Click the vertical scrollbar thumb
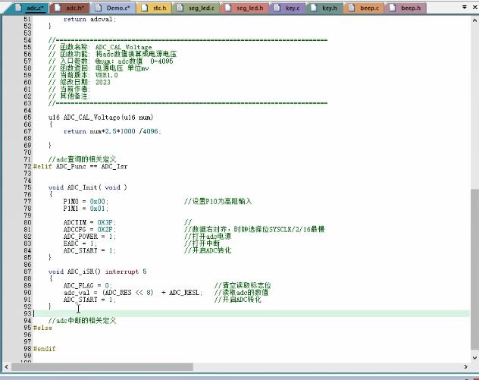479x380 pixels. [x=474, y=269]
